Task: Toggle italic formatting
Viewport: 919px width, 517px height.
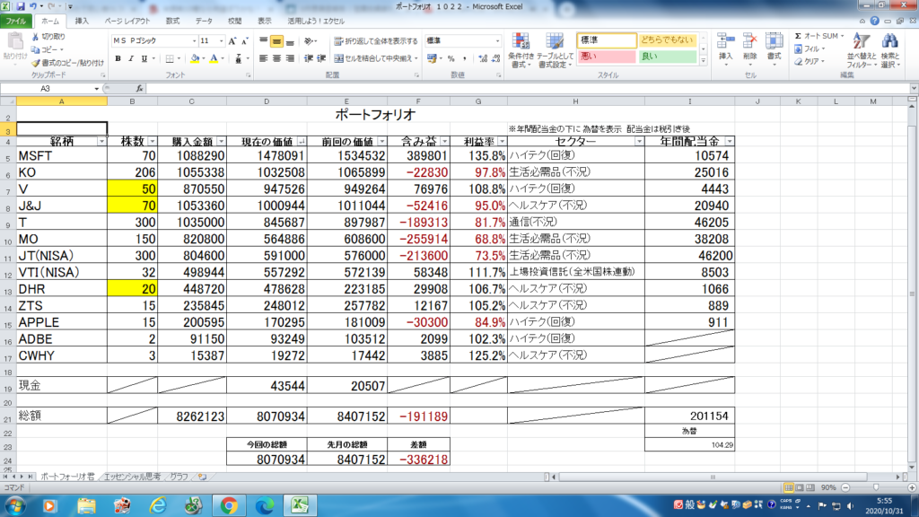Action: coord(131,58)
